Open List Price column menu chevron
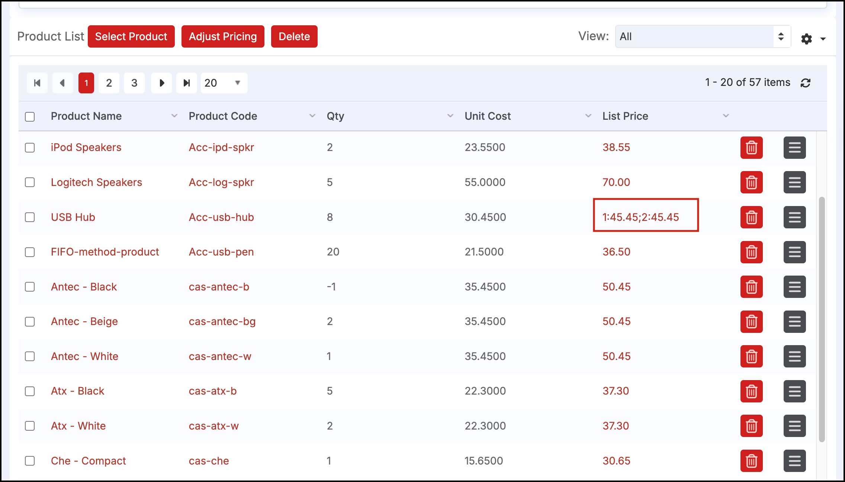This screenshot has width=845, height=482. coord(726,116)
